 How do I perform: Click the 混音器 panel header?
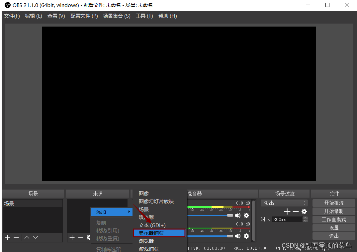(x=222, y=194)
